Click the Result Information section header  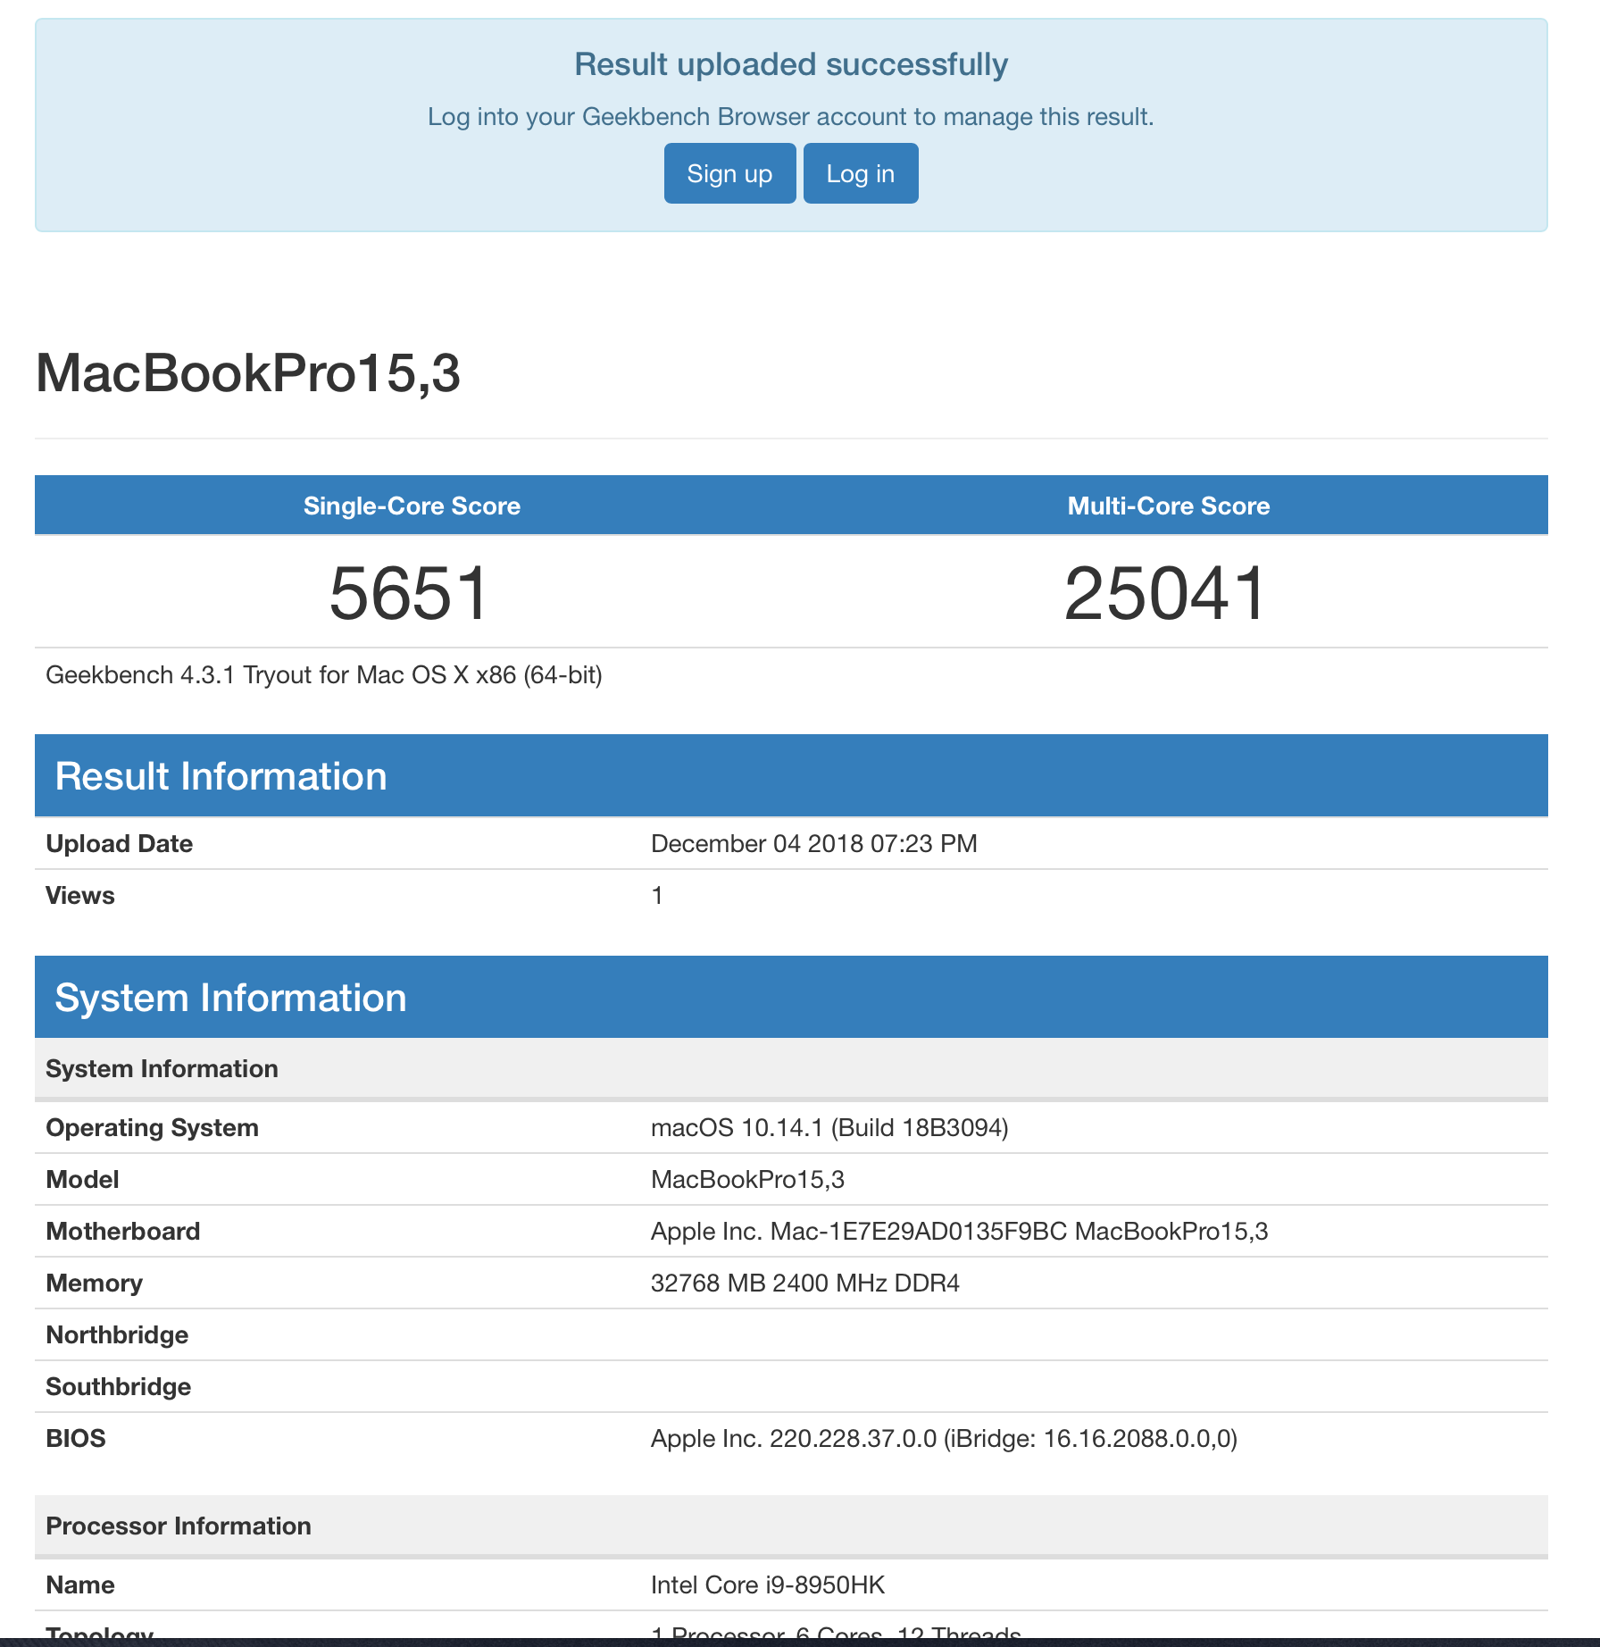coord(791,775)
